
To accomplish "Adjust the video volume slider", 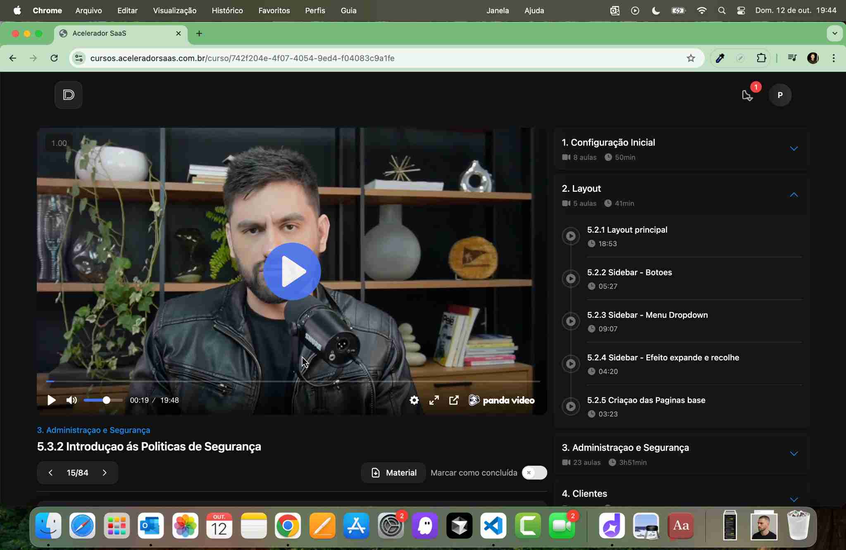I will (103, 400).
